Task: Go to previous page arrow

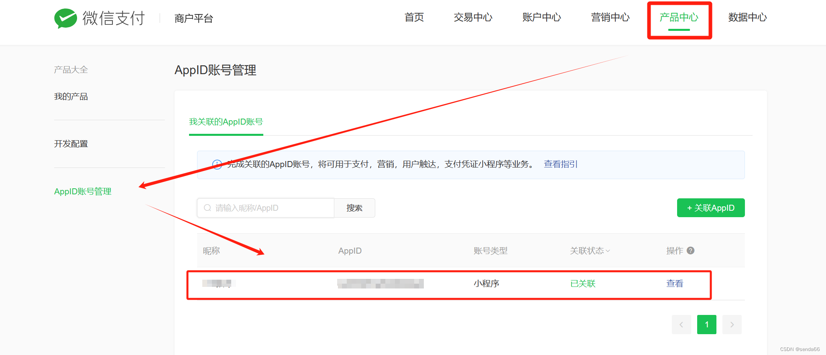Action: (x=681, y=325)
